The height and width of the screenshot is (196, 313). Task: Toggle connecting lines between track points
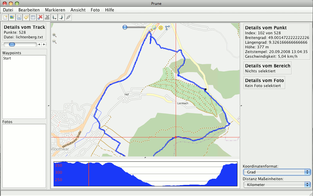(167, 28)
